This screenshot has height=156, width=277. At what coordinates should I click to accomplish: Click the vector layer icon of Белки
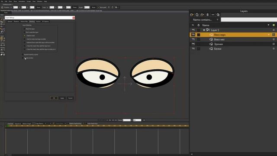coord(211,49)
